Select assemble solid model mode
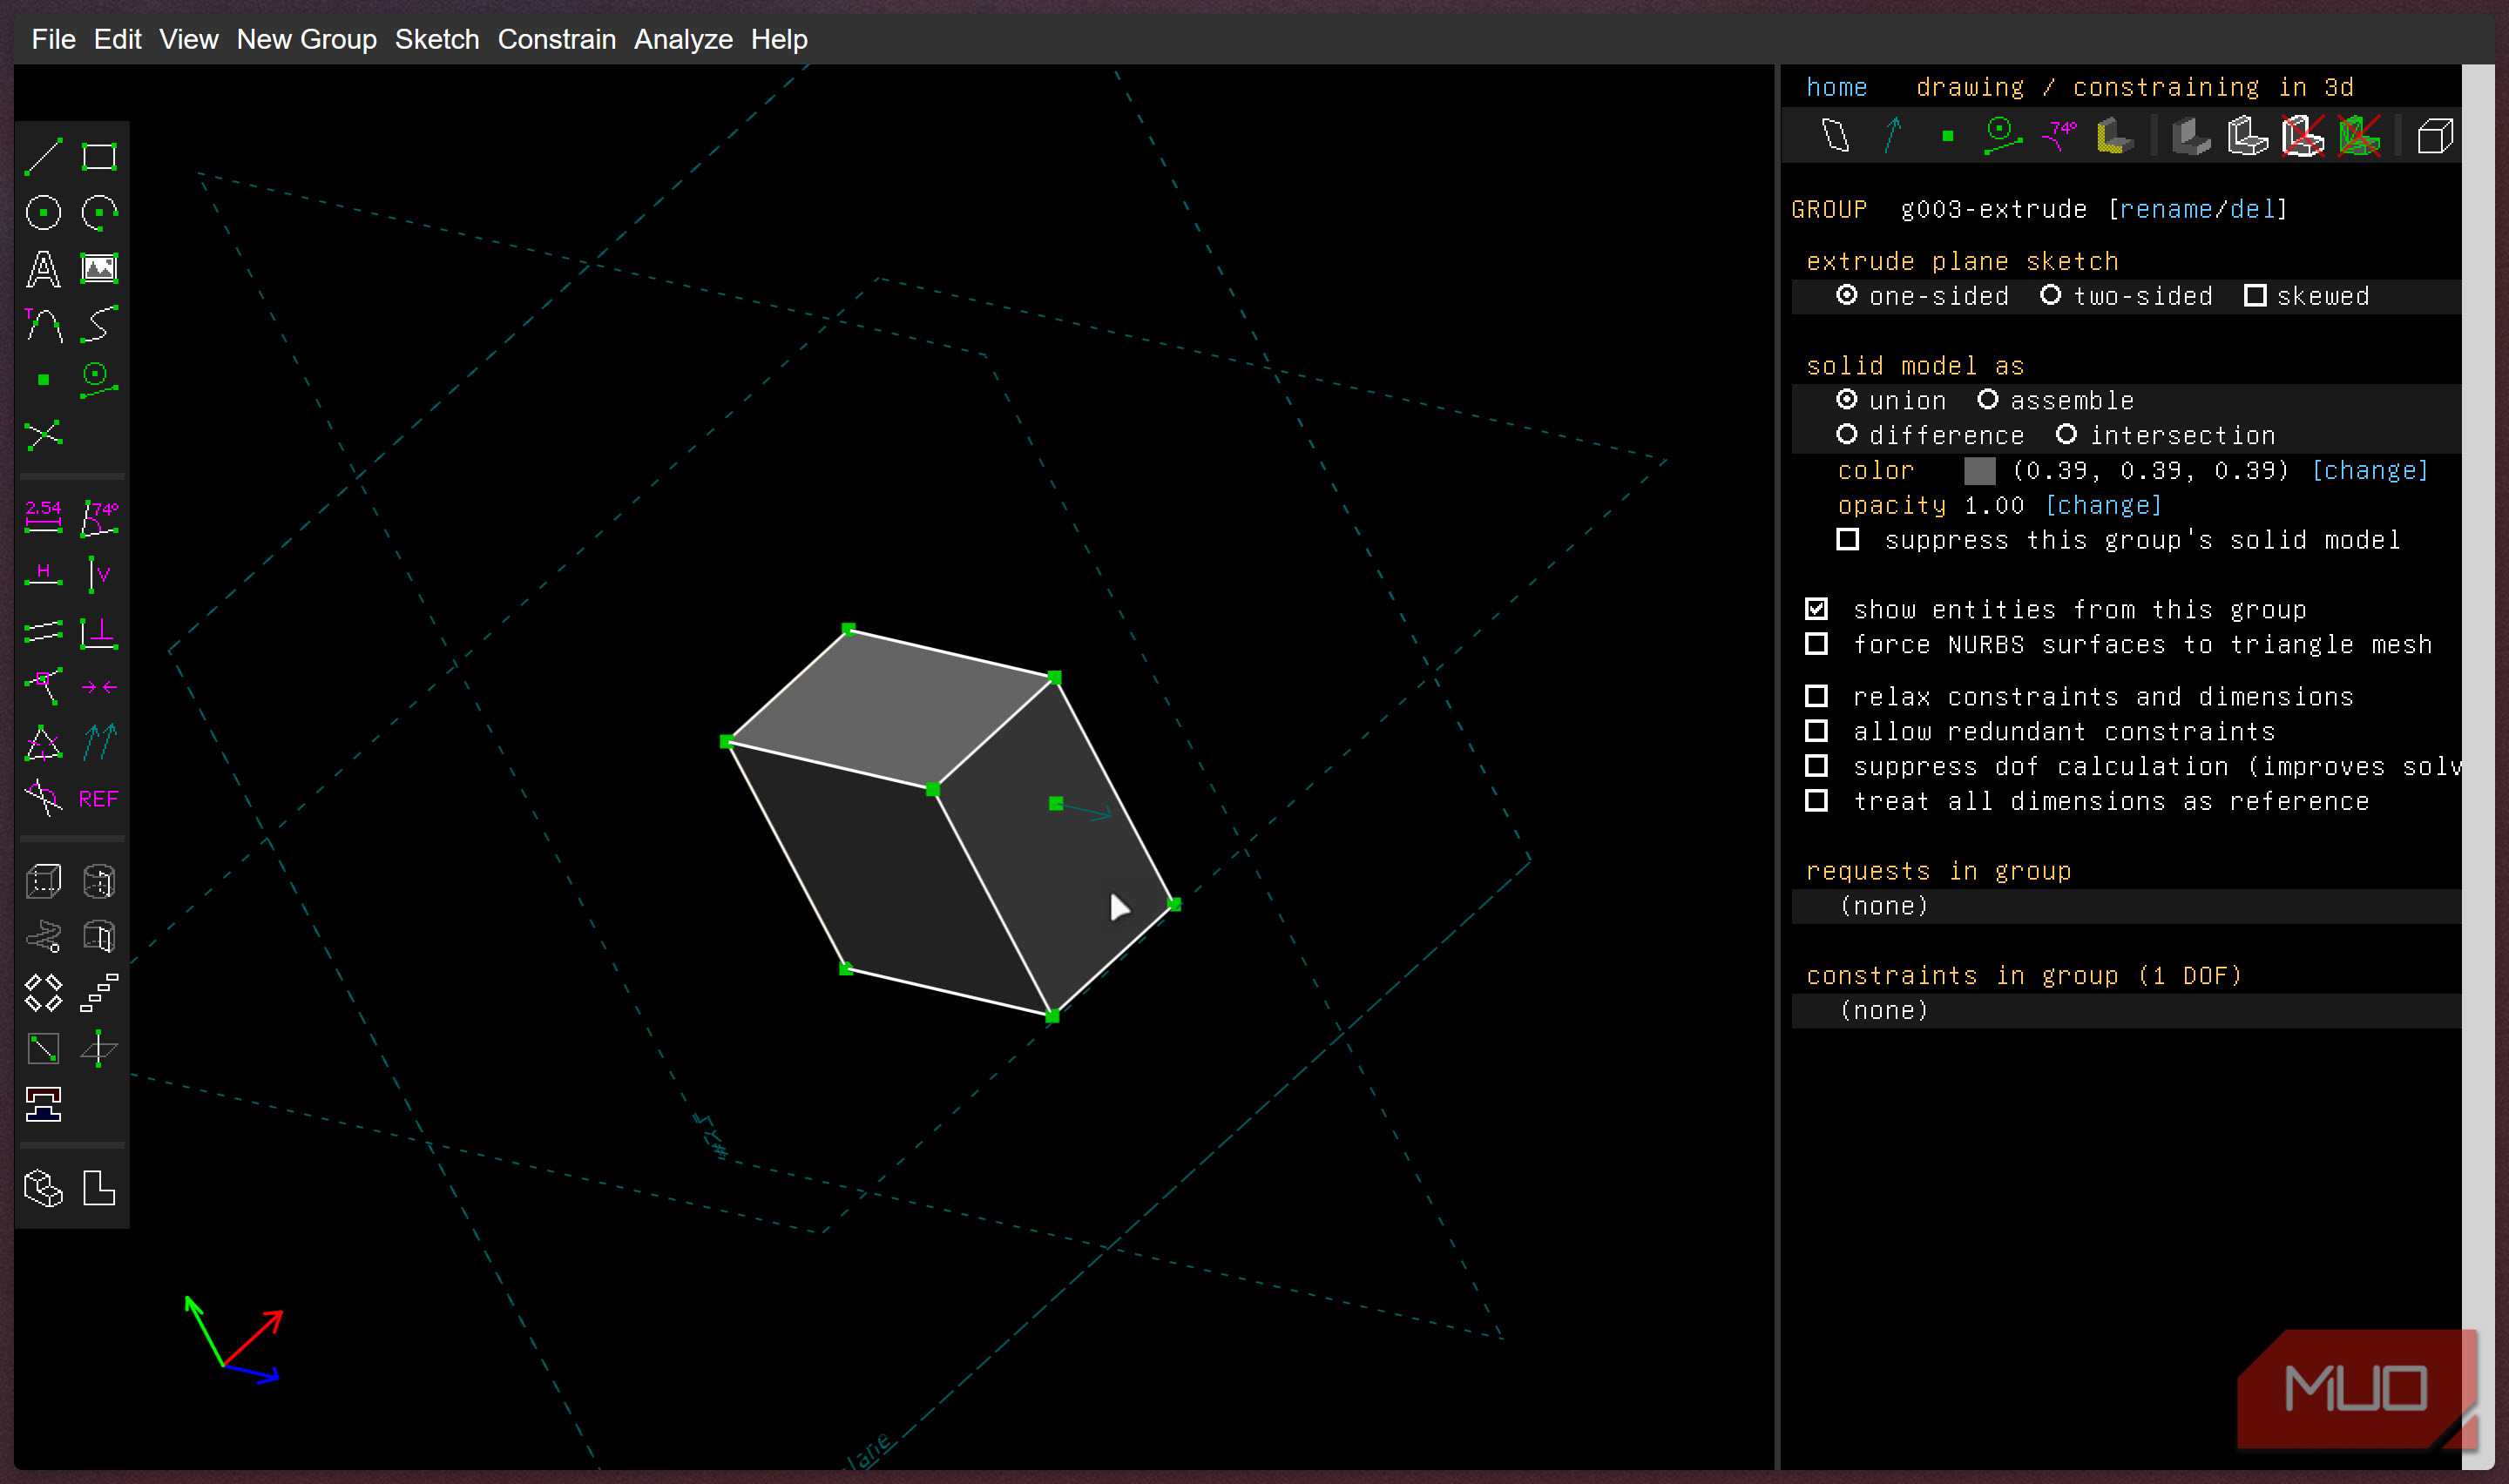 (x=2055, y=400)
